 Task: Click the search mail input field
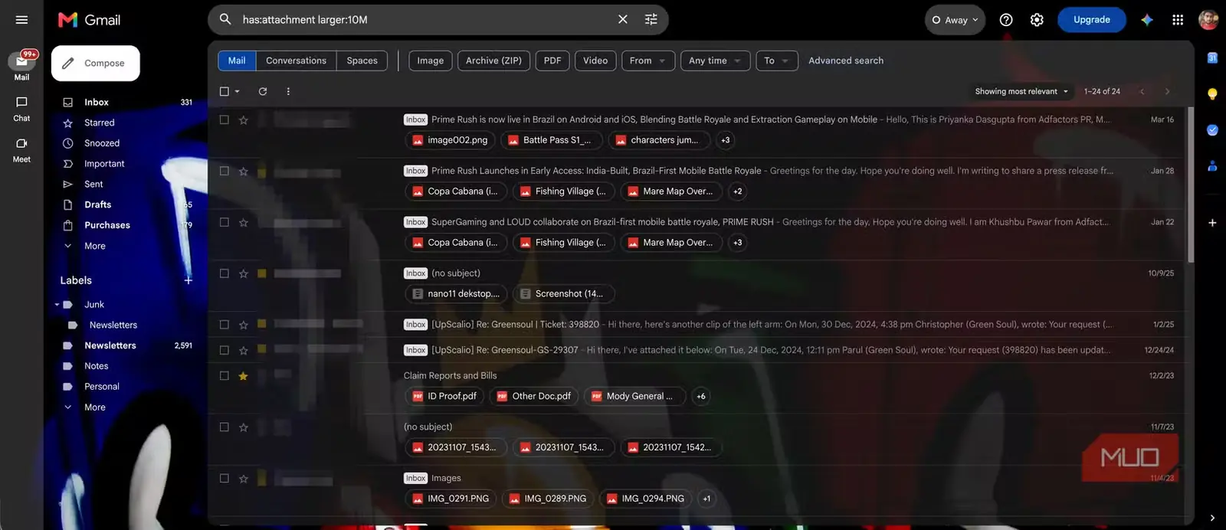[x=425, y=20]
